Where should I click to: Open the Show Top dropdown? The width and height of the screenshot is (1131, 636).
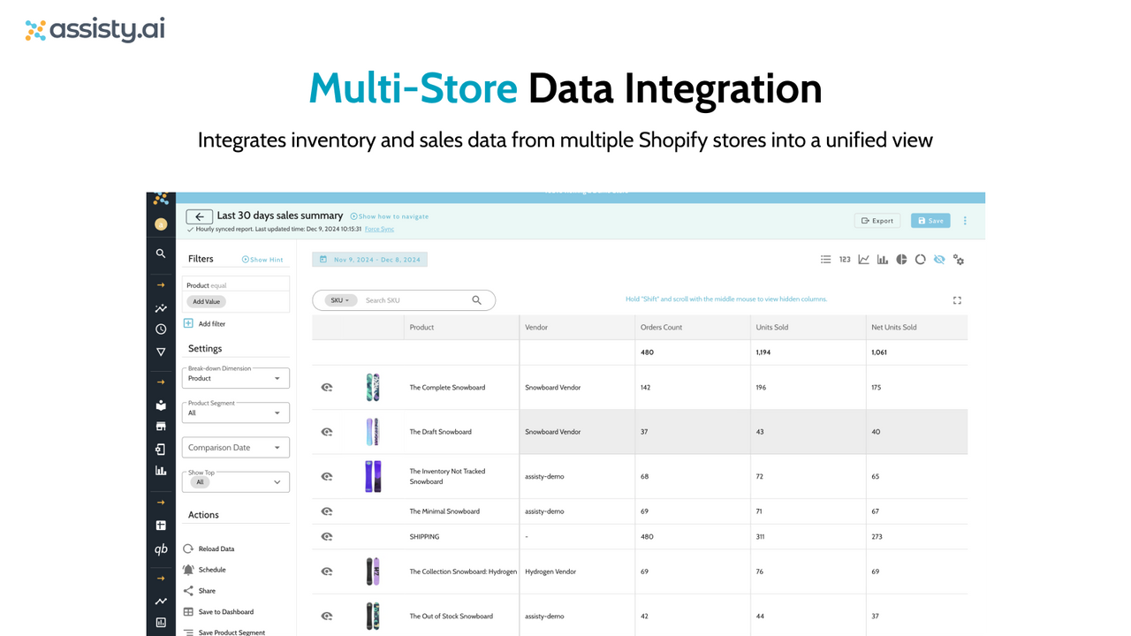point(236,481)
